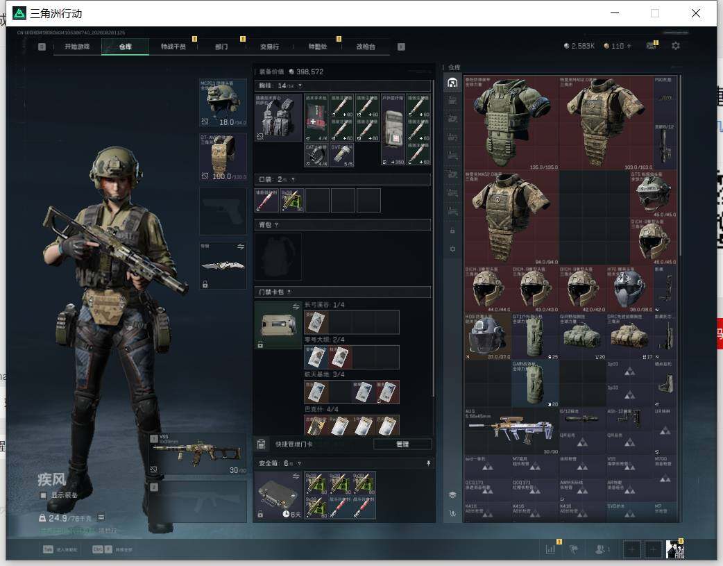Select the ammo box in pocket
This screenshot has height=566, width=723.
click(292, 200)
